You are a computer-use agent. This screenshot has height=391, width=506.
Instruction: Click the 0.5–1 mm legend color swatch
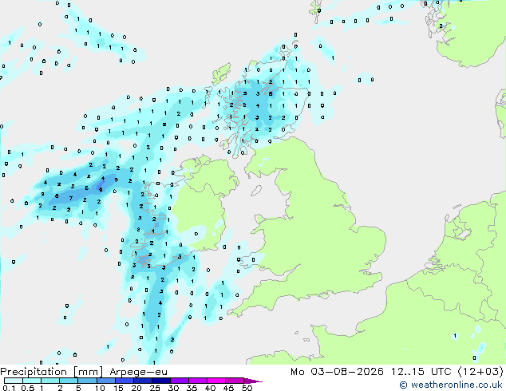tap(32, 381)
